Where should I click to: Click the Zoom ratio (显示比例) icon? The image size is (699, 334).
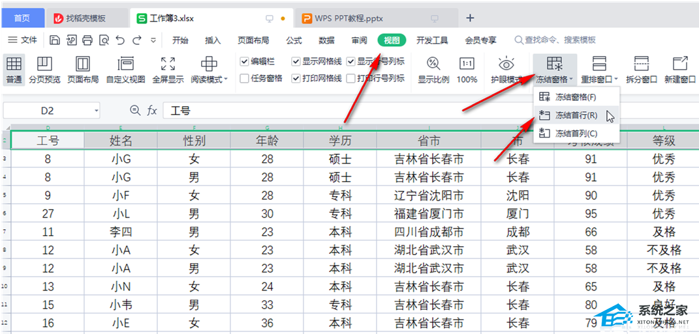coord(433,70)
